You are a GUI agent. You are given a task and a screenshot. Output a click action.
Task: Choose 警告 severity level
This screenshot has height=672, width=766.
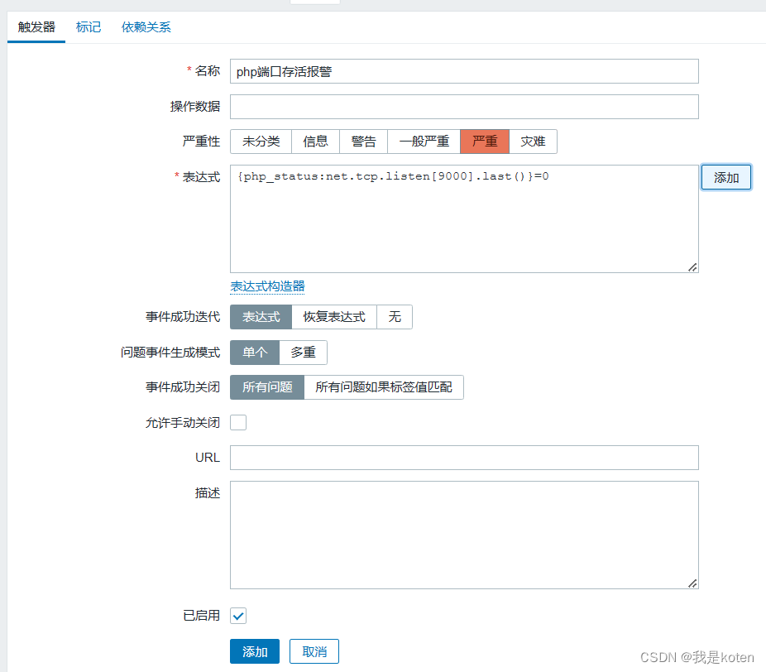click(x=363, y=142)
